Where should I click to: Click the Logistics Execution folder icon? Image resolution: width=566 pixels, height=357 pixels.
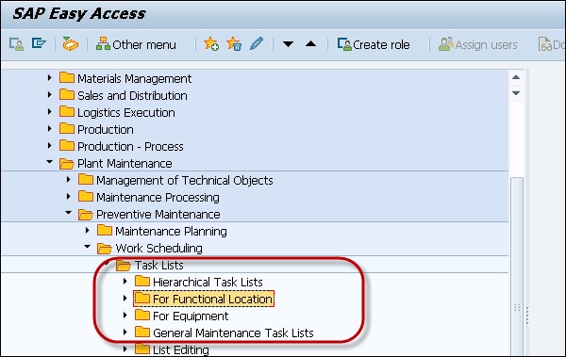[x=67, y=111]
